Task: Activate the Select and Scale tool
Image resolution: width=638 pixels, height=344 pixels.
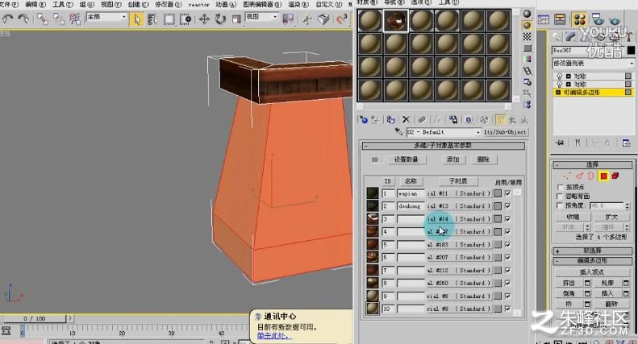Action: click(236, 19)
